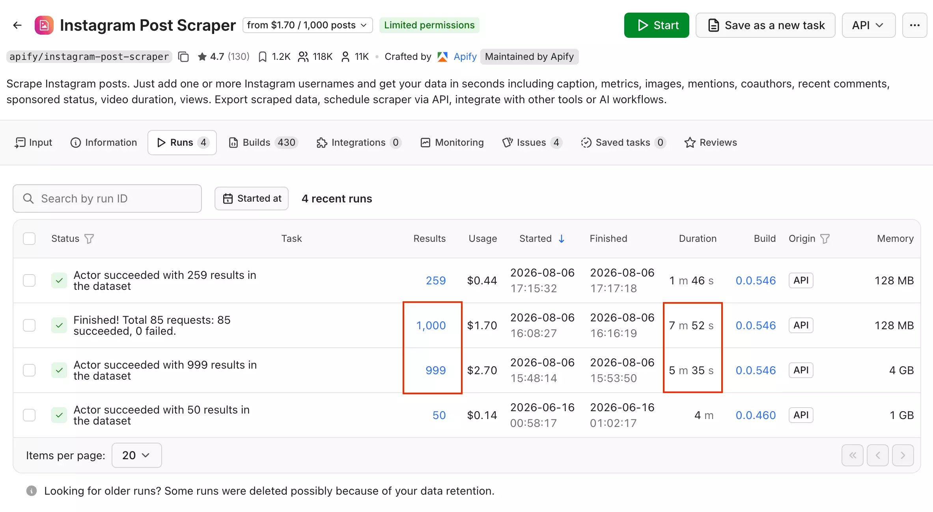Open the 999 results dataset link
The image size is (933, 512).
436,370
